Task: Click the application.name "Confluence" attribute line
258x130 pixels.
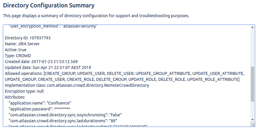Action: click(40, 103)
